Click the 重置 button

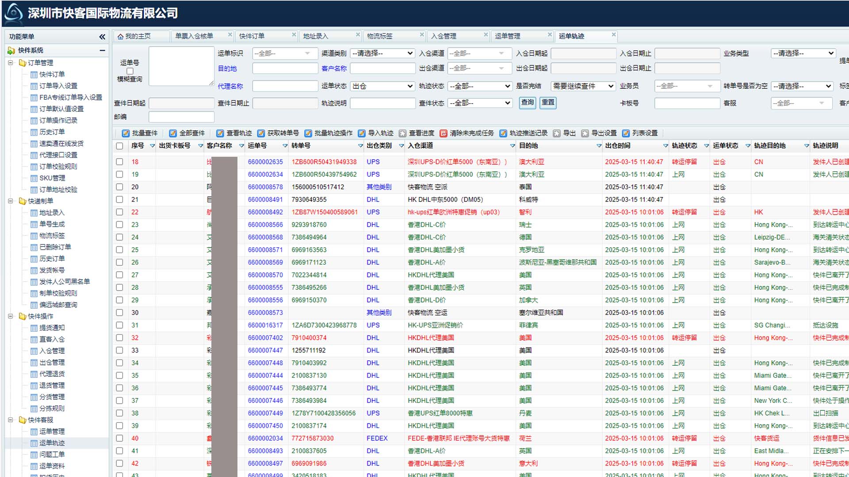[548, 102]
